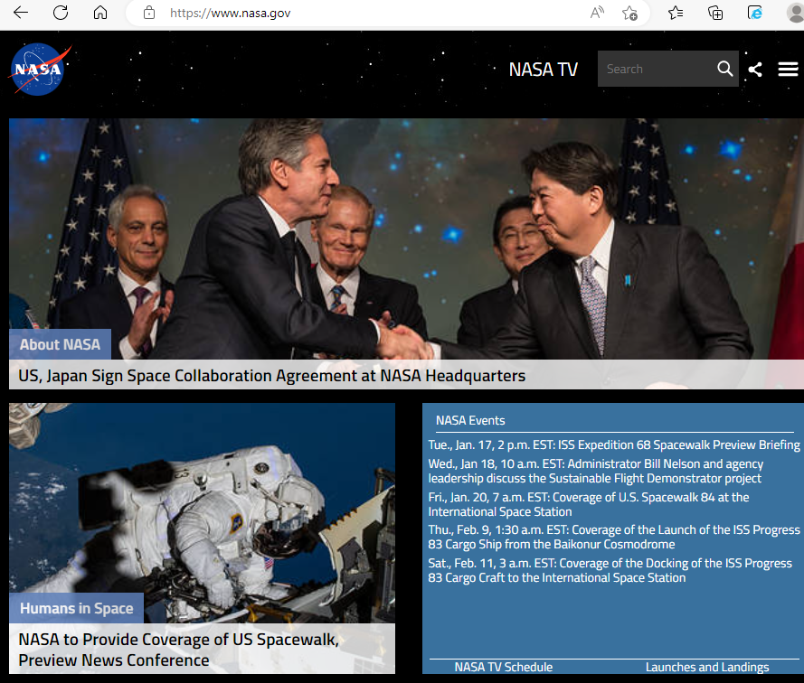Viewport: 804px width, 683px height.
Task: Open the browser profile avatar
Action: (795, 13)
